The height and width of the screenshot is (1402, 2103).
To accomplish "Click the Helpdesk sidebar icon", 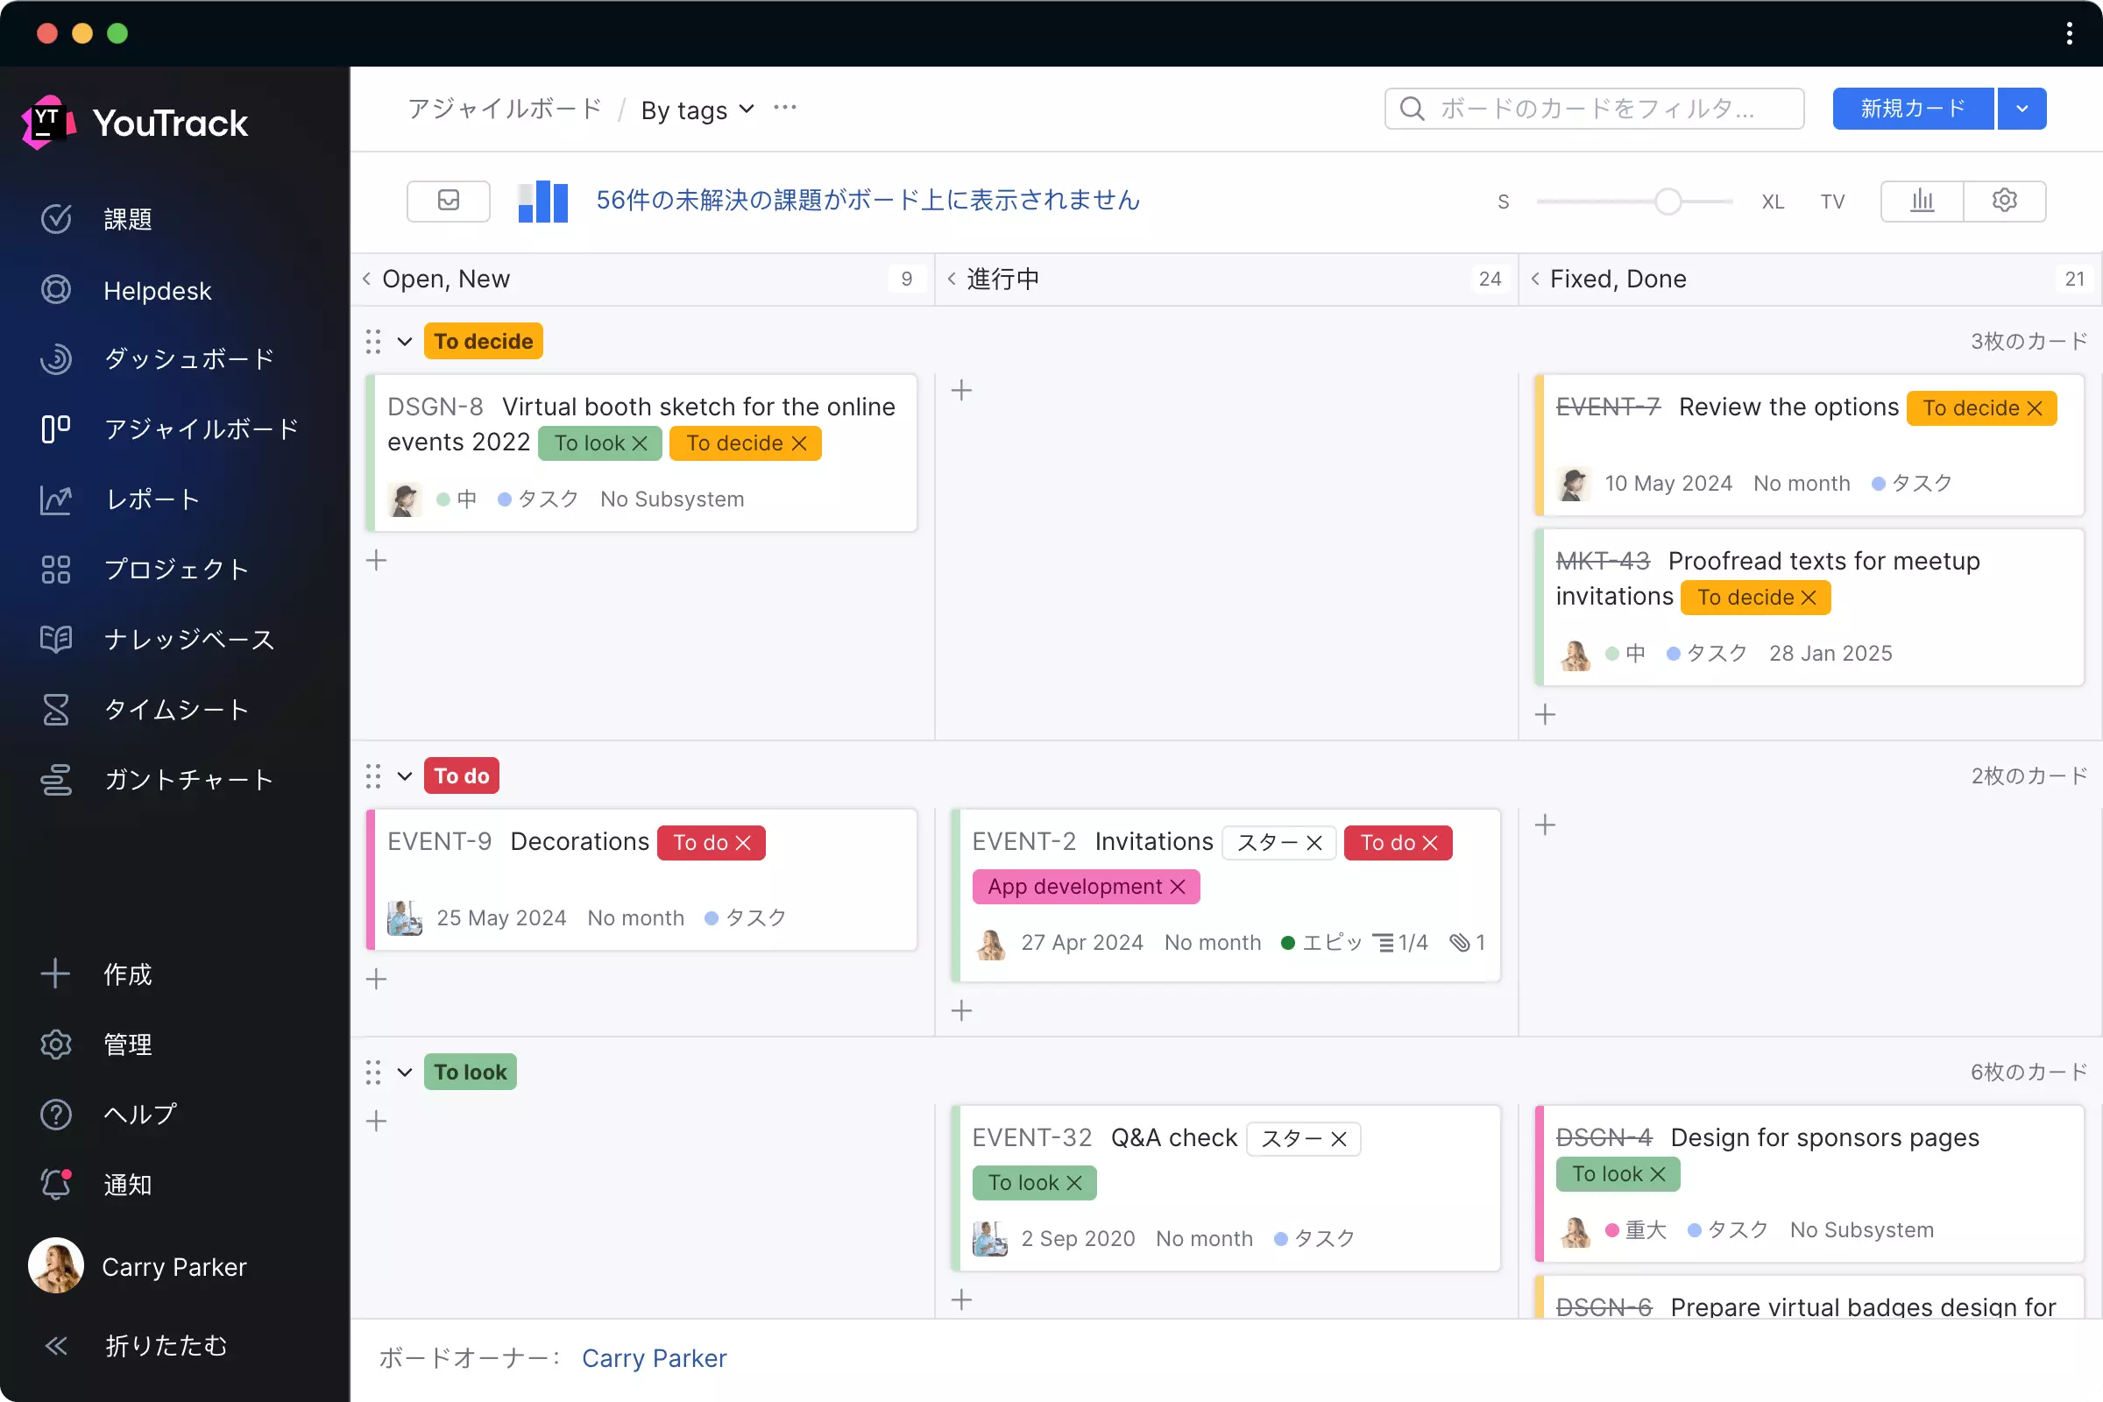I will pyautogui.click(x=54, y=289).
